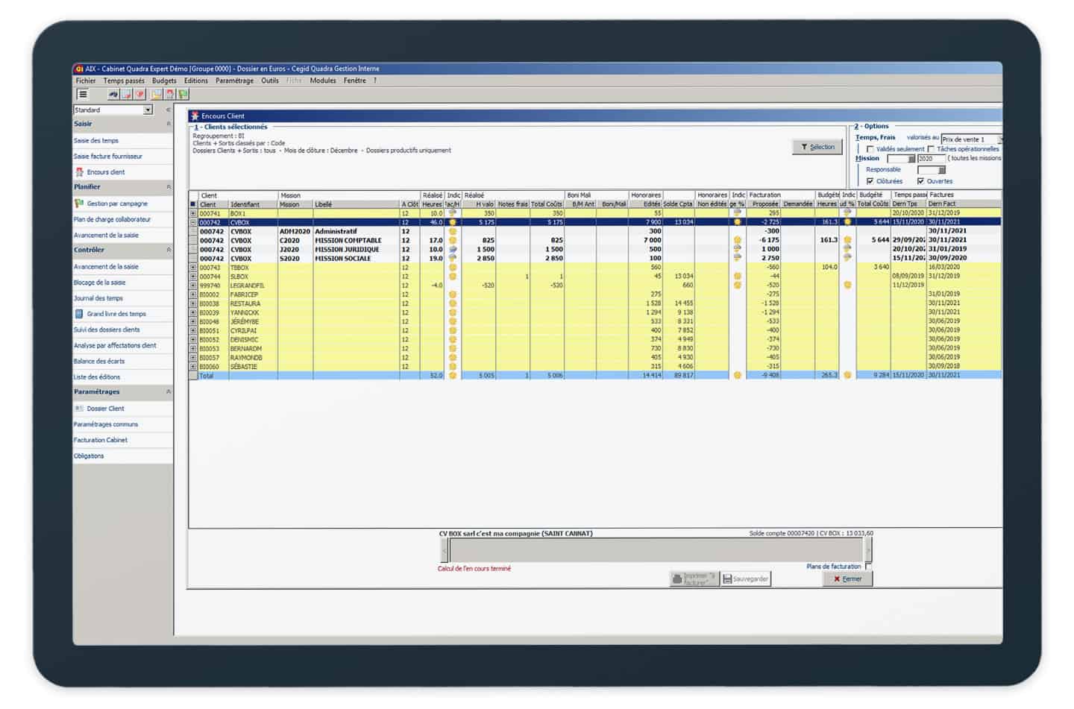
Task: Uncheck the Clôturées checkbox
Action: click(870, 181)
